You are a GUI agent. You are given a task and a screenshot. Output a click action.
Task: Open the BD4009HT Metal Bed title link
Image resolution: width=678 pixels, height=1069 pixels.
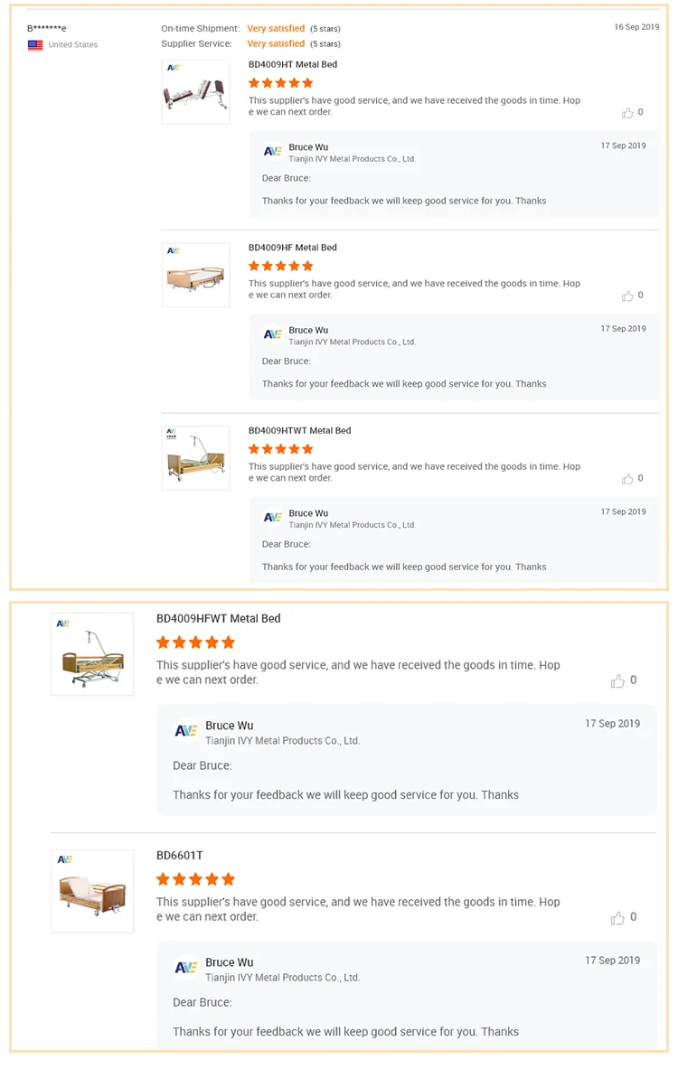coord(293,65)
